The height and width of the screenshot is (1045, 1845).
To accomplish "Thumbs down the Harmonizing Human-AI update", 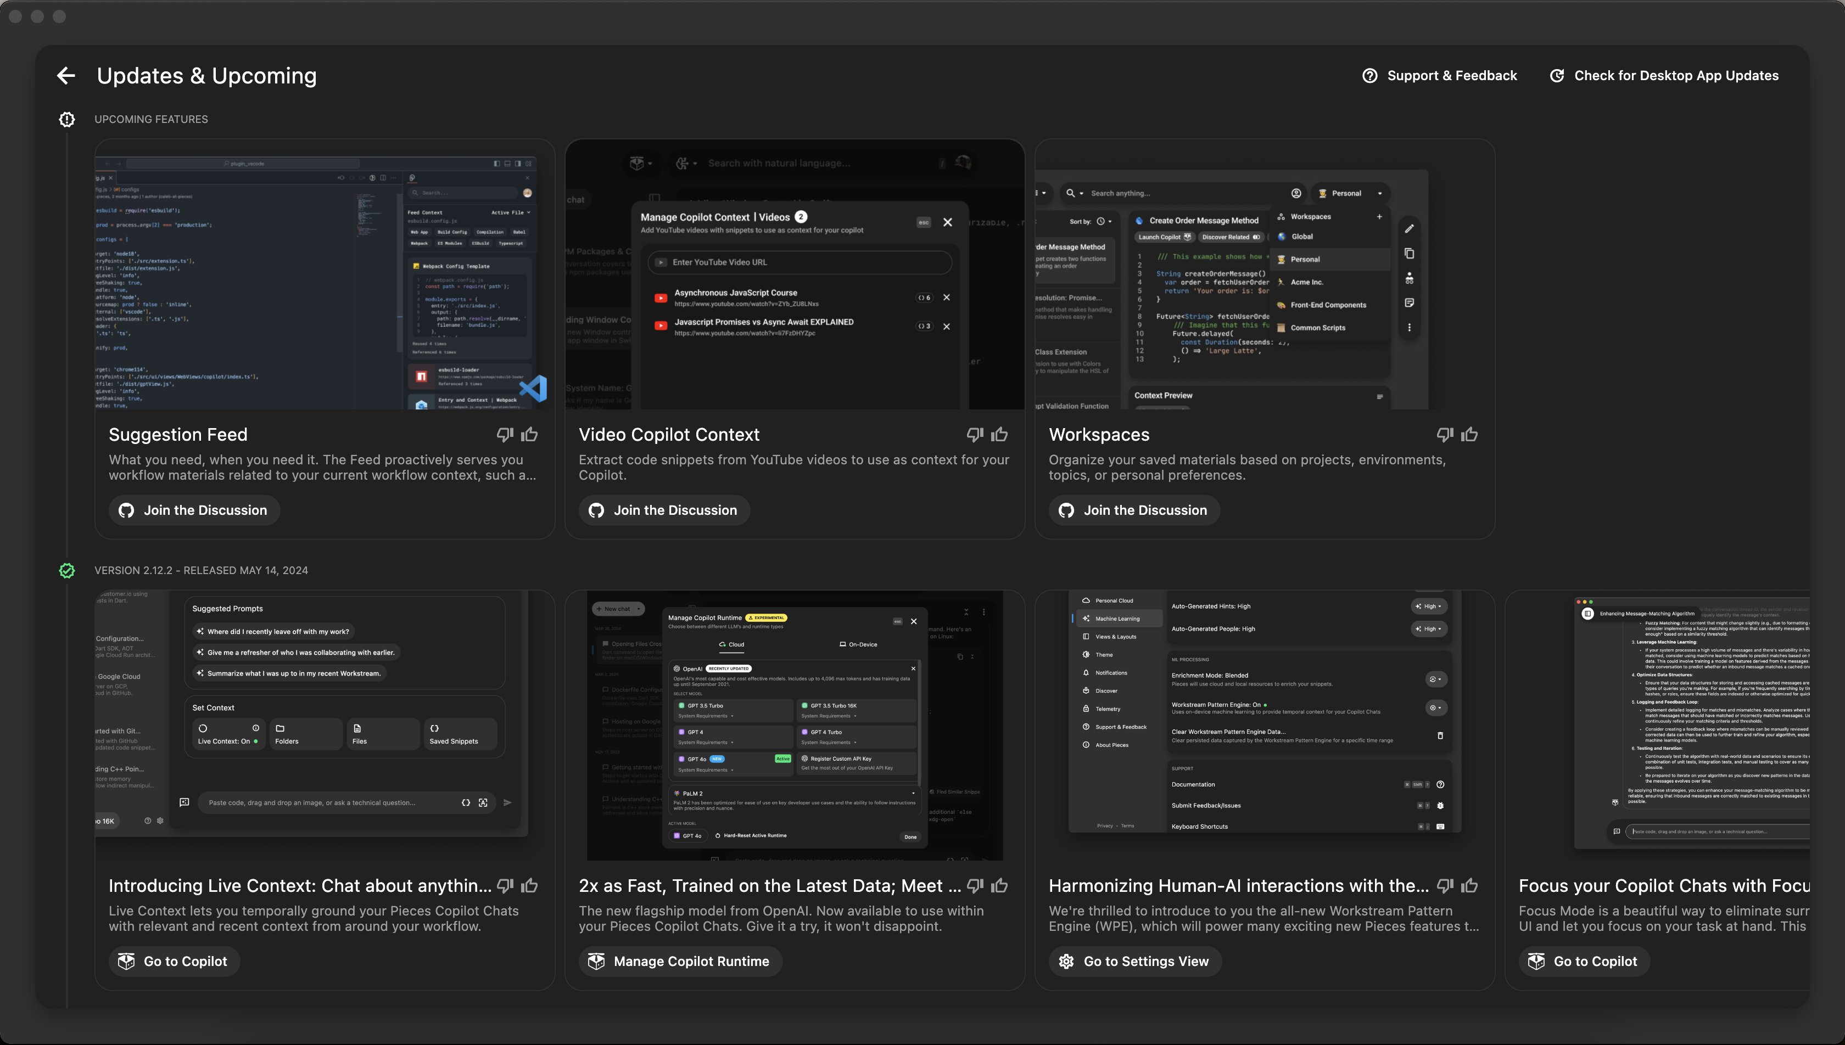I will pos(1444,886).
